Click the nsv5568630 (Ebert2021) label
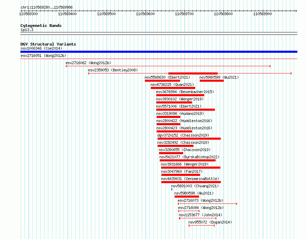 click(x=167, y=77)
